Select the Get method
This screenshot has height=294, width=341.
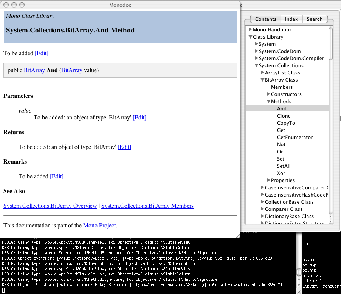(281, 130)
